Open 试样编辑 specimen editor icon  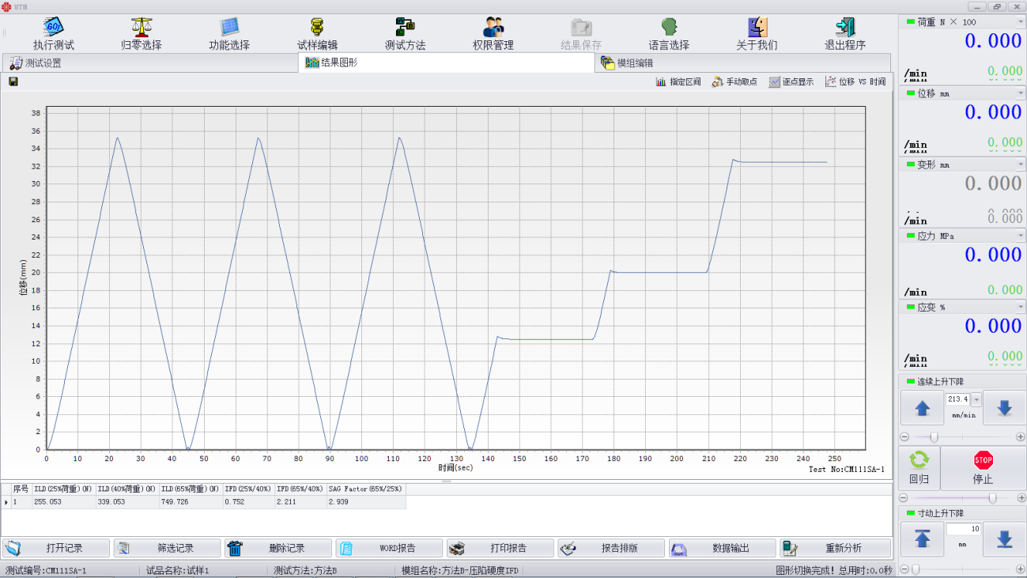(x=317, y=28)
